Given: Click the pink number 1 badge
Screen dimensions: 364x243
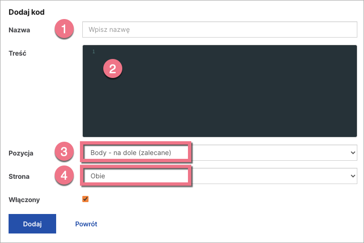Looking at the screenshot, I should point(65,29).
